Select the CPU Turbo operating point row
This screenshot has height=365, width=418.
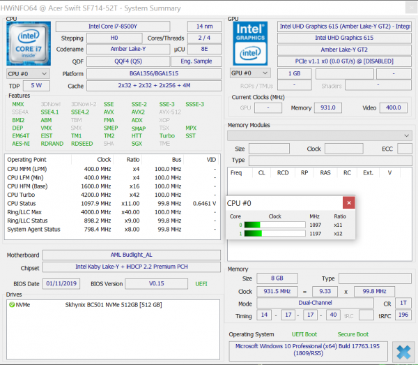tap(112, 195)
